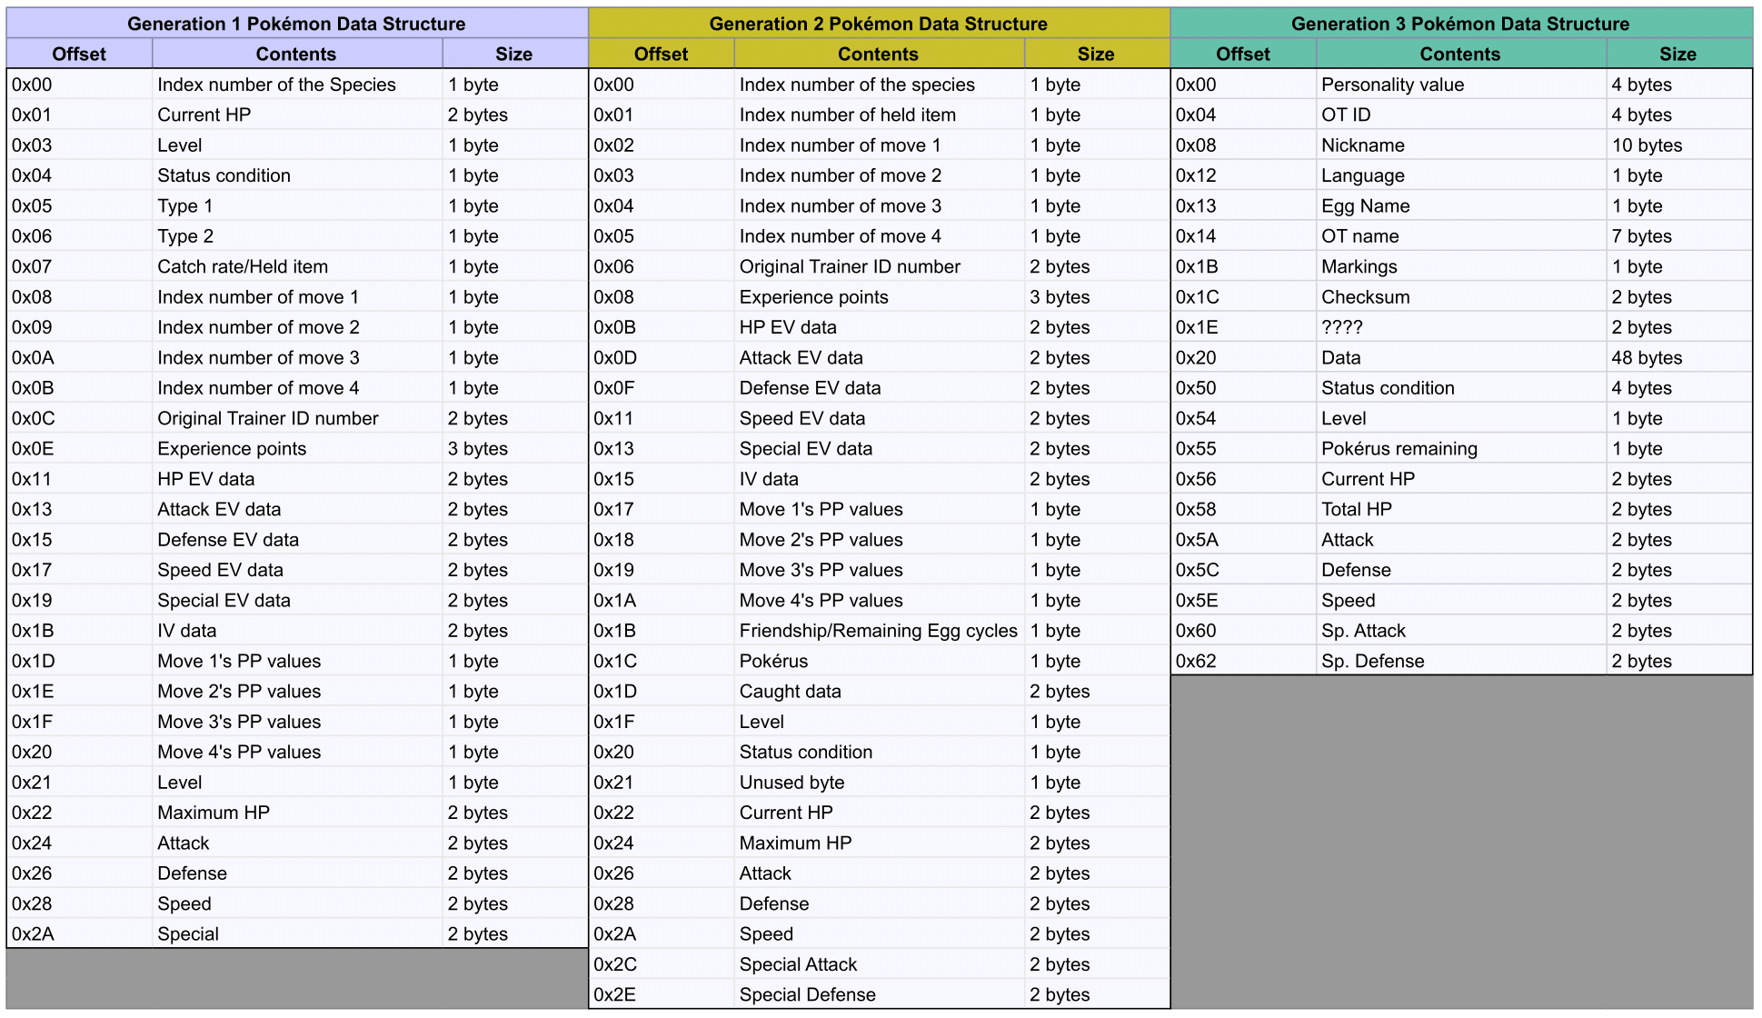1762x1018 pixels.
Task: Click 'Original Trainer ID number' in Generation 2 table
Action: click(x=879, y=266)
